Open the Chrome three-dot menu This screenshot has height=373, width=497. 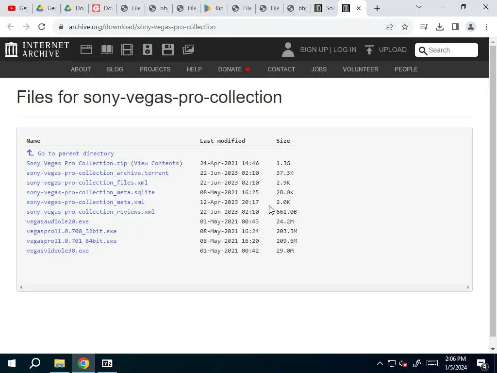pos(486,27)
